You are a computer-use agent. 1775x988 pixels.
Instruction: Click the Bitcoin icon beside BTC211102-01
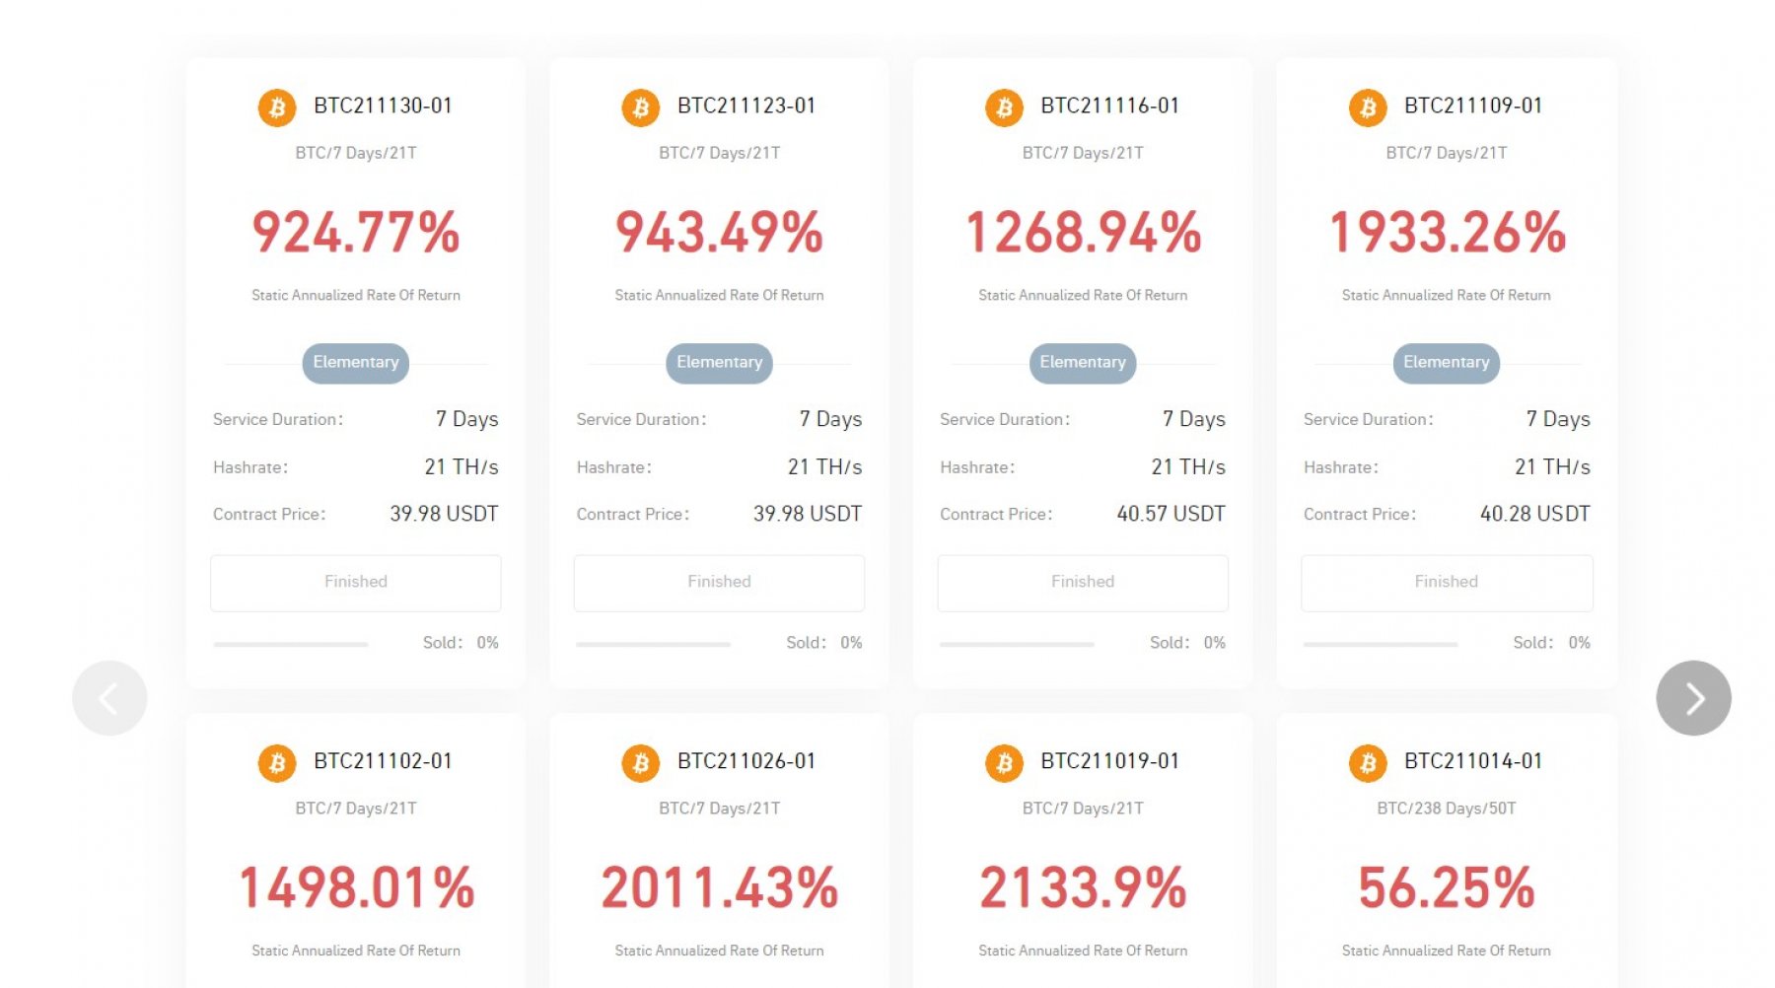point(277,763)
